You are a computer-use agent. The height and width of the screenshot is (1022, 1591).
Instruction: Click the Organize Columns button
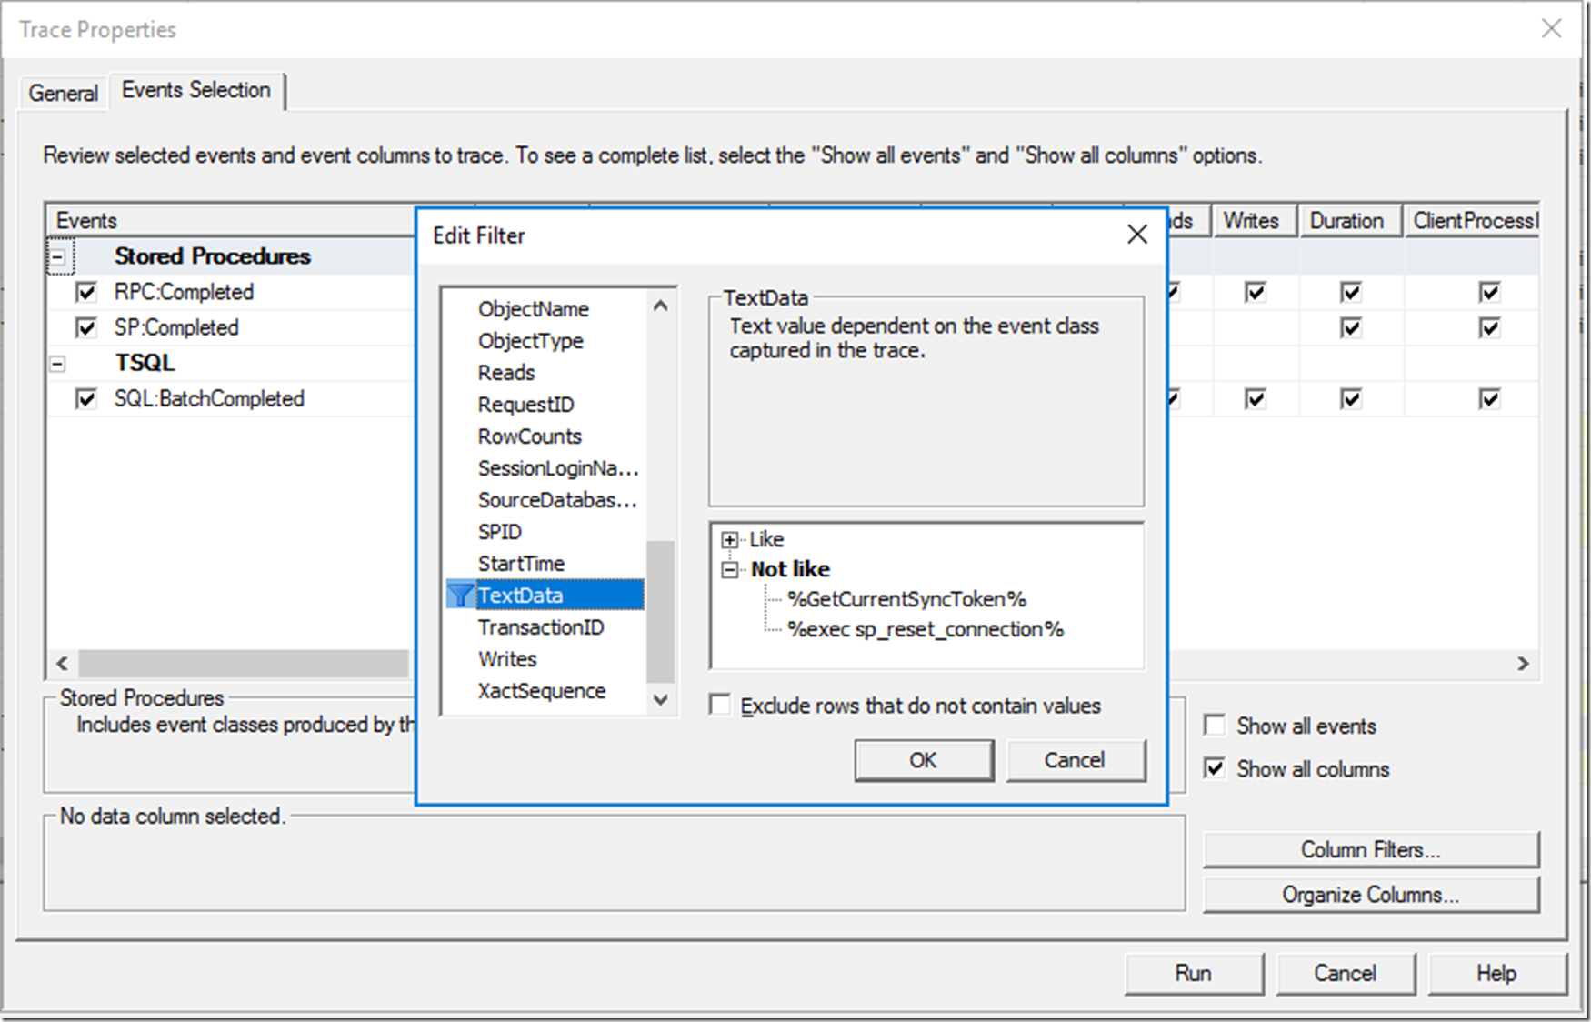[1370, 895]
